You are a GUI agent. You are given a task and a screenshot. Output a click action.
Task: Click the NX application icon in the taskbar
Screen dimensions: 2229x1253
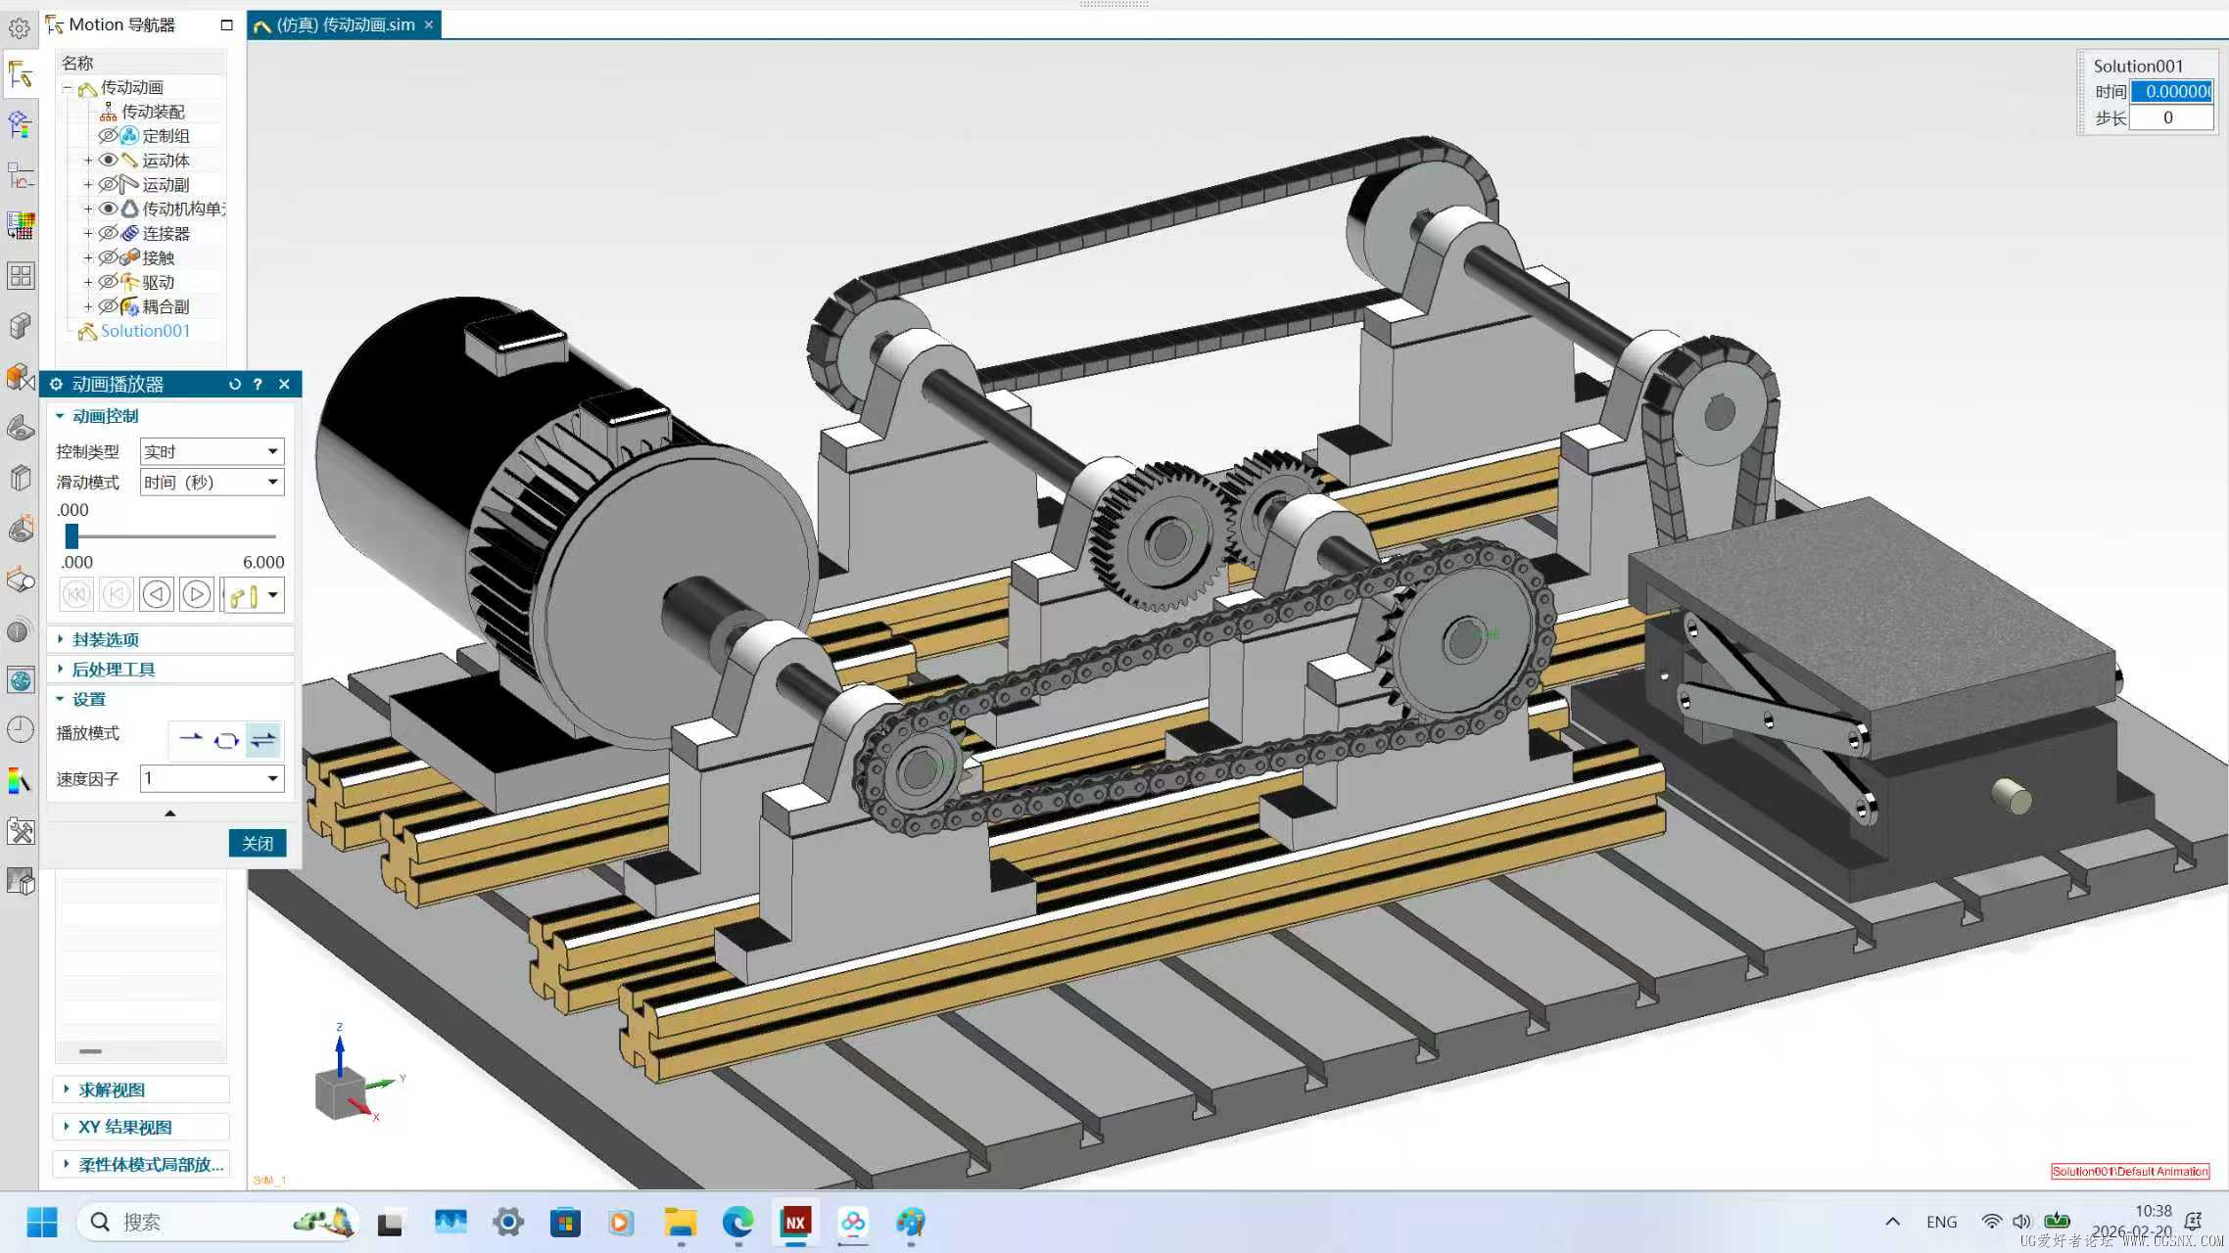pyautogui.click(x=795, y=1222)
